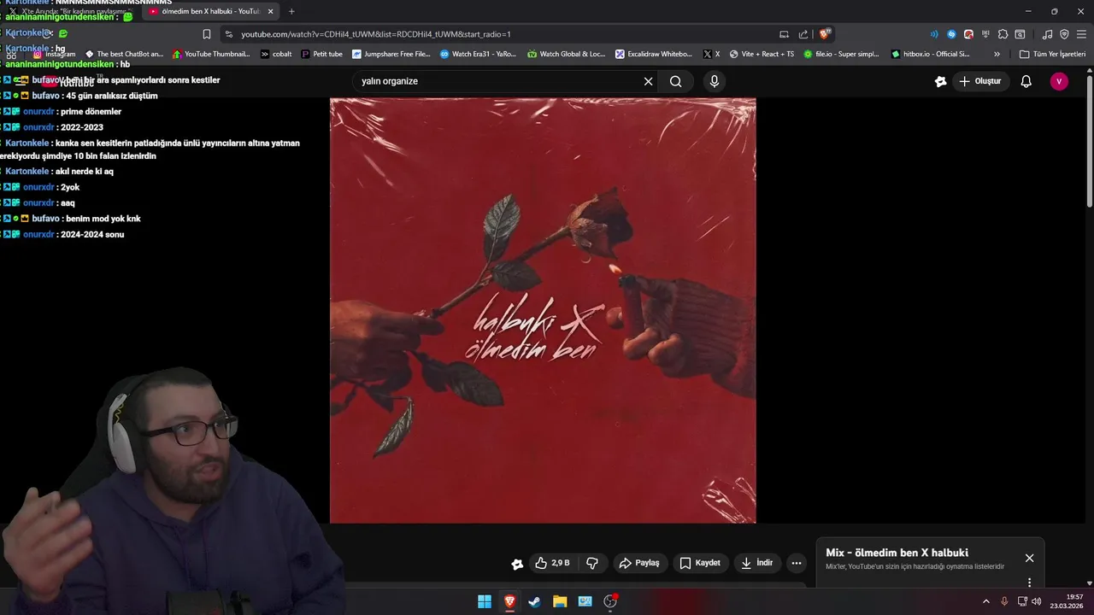
Task: Click the İndir download button
Action: point(757,563)
